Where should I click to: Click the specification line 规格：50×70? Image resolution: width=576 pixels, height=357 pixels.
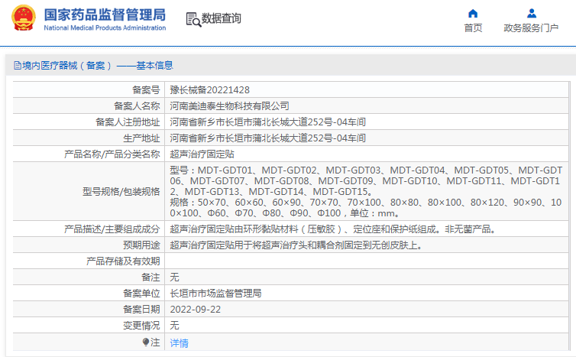[366, 208]
